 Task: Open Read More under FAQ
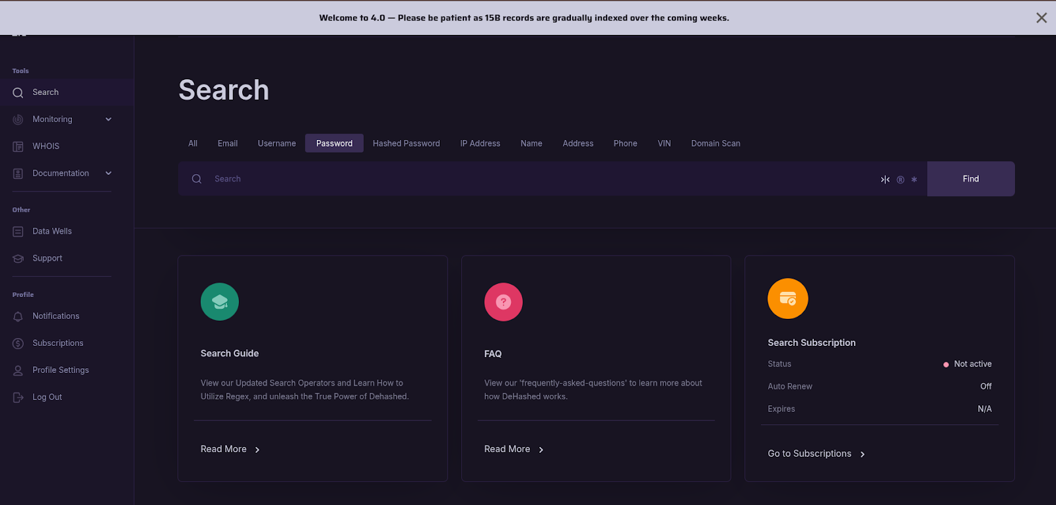513,449
